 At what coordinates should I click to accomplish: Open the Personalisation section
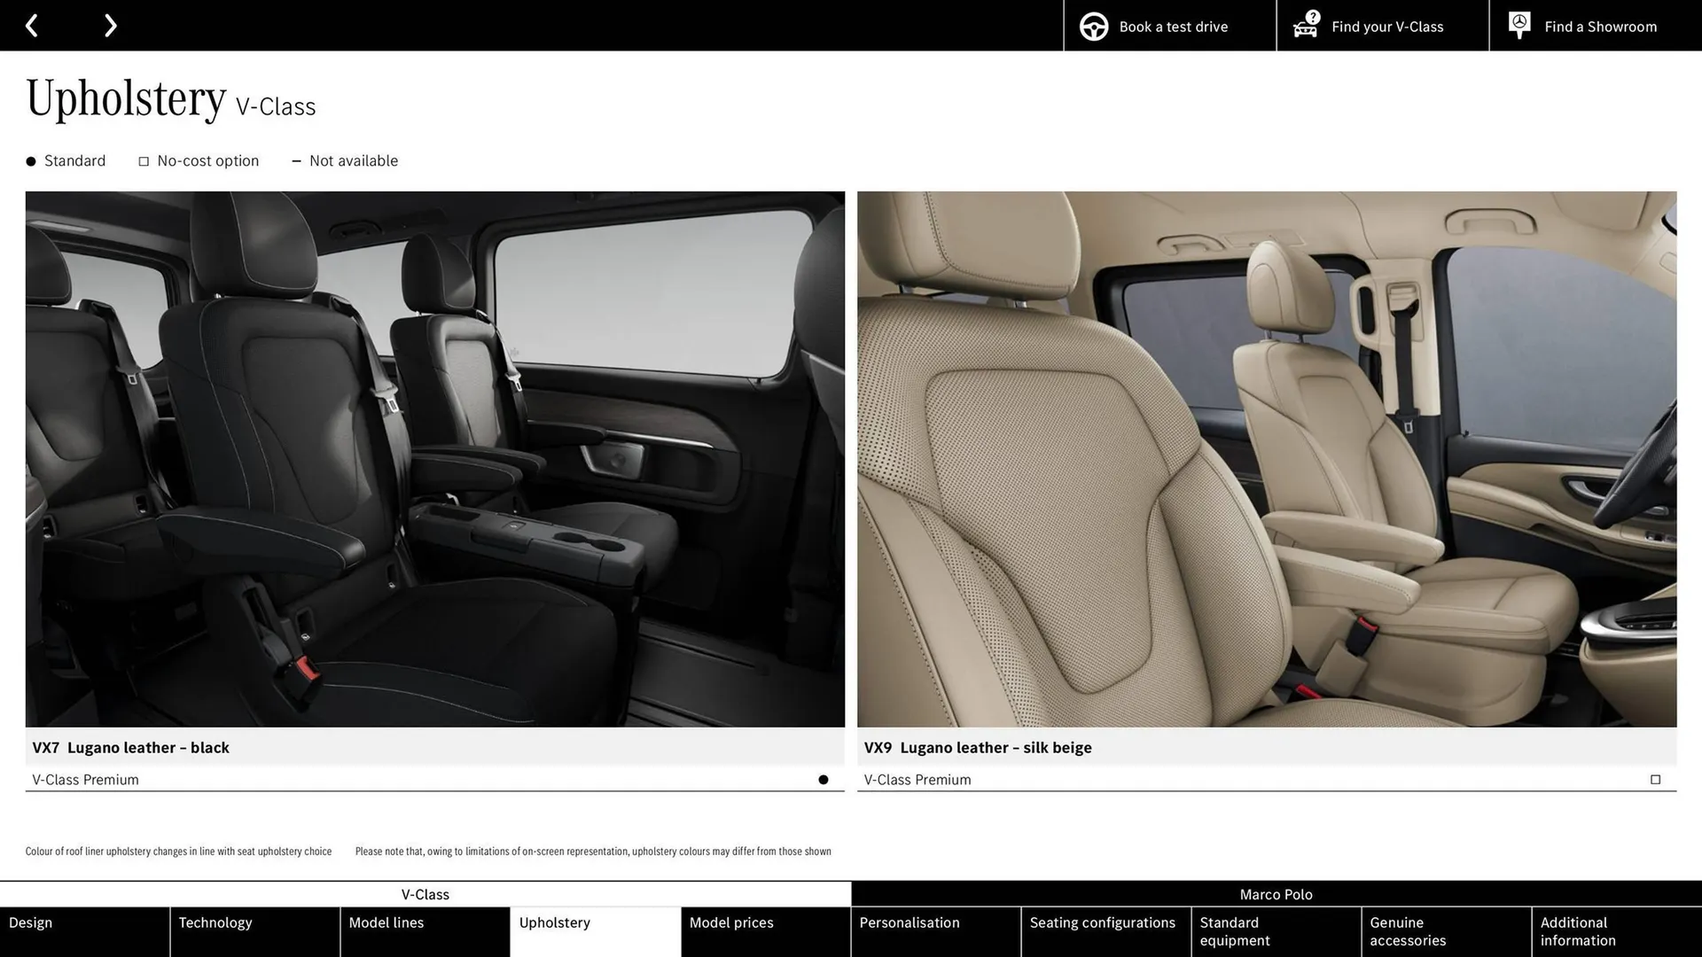910,922
